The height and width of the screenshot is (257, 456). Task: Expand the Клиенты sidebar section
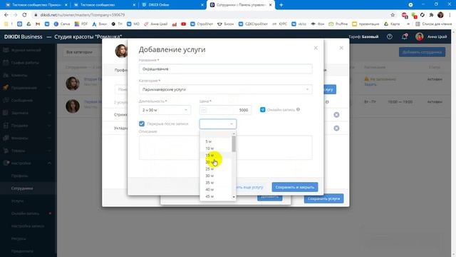(49, 75)
